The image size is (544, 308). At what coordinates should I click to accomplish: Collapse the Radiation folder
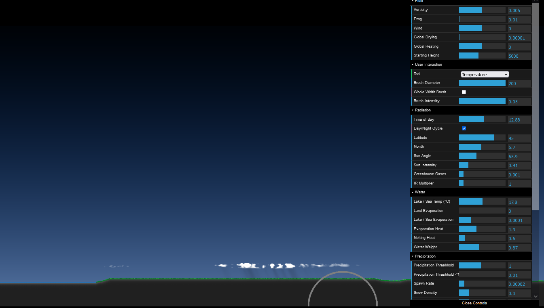[471, 110]
